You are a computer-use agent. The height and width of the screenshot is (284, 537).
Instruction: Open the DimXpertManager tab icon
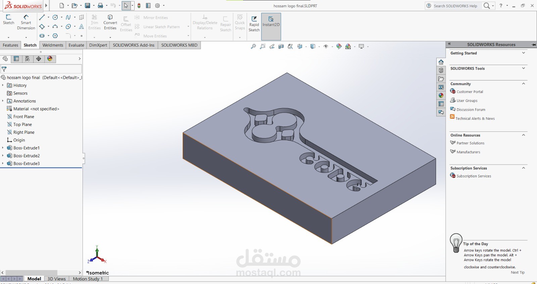click(x=39, y=59)
